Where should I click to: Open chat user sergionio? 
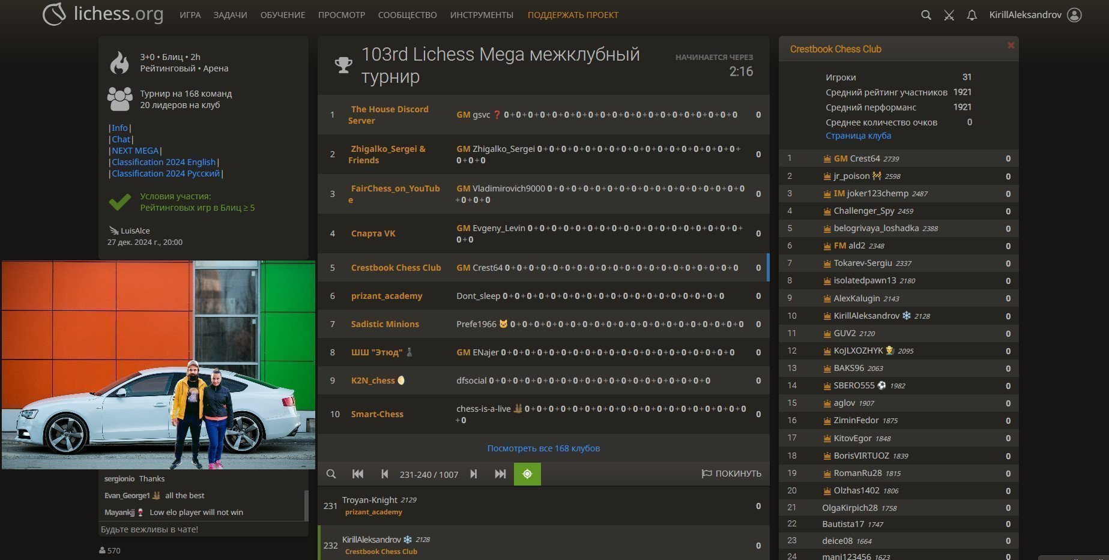point(119,478)
